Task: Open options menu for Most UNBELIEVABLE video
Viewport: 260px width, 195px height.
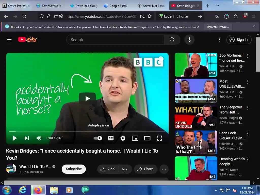Action: 248,82
